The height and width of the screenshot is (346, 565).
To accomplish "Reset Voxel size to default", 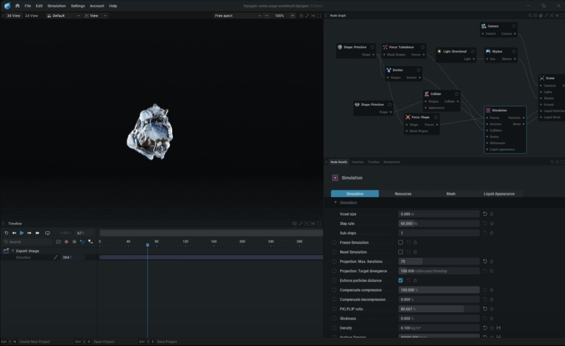I will (x=485, y=214).
